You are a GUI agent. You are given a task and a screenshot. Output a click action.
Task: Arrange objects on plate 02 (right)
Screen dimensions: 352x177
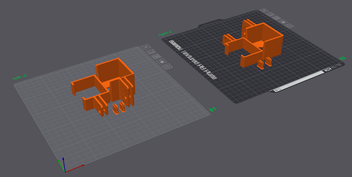click(x=277, y=18)
